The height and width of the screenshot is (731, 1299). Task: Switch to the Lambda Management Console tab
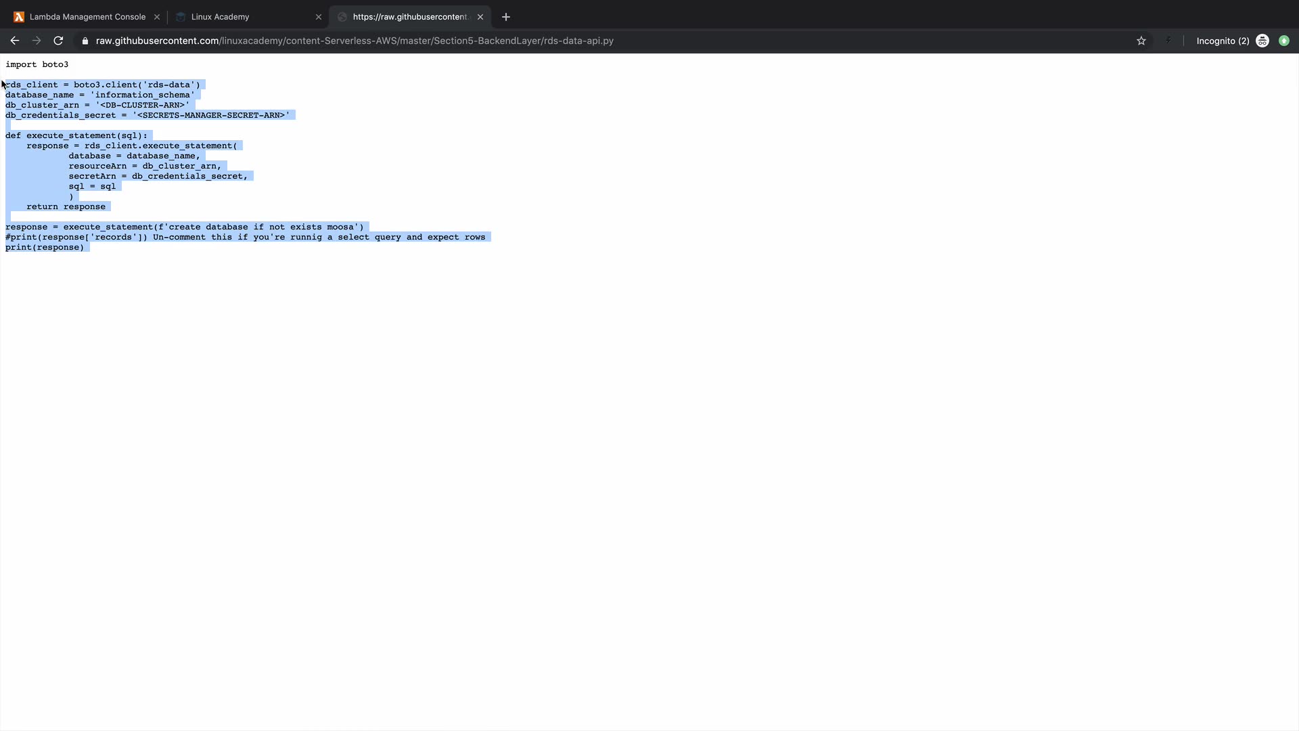coord(87,17)
